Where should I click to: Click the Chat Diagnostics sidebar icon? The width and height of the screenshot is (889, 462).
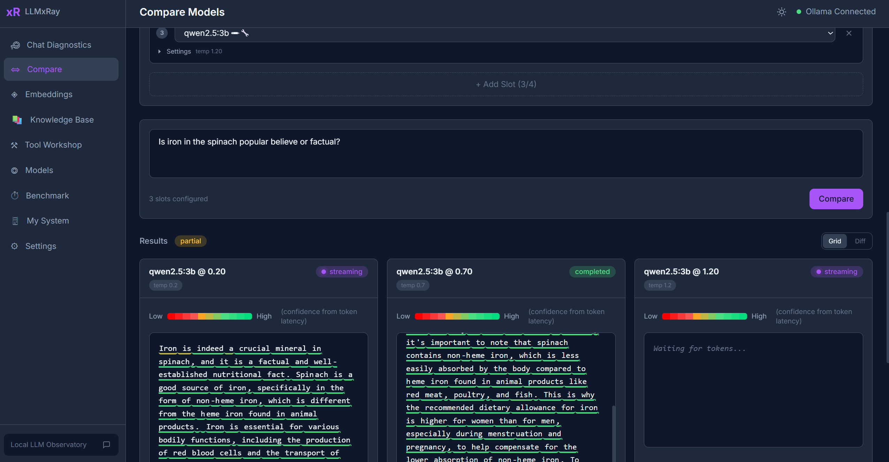[x=15, y=45]
